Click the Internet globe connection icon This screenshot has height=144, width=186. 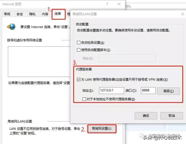click(x=11, y=27)
